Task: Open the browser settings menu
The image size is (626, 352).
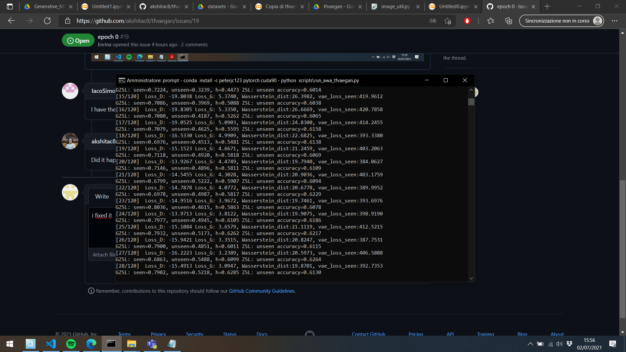Action: pos(615,21)
